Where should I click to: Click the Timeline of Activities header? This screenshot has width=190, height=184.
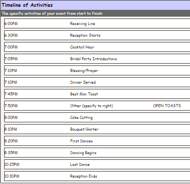click(x=27, y=5)
